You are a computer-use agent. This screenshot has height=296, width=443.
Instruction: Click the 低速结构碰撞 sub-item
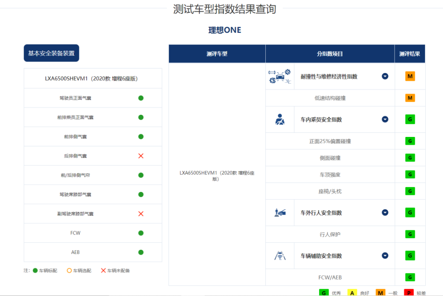tap(330, 98)
